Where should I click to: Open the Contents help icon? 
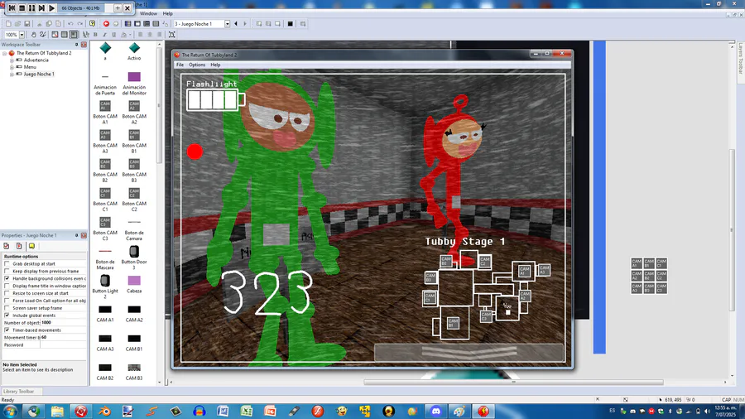(x=92, y=24)
